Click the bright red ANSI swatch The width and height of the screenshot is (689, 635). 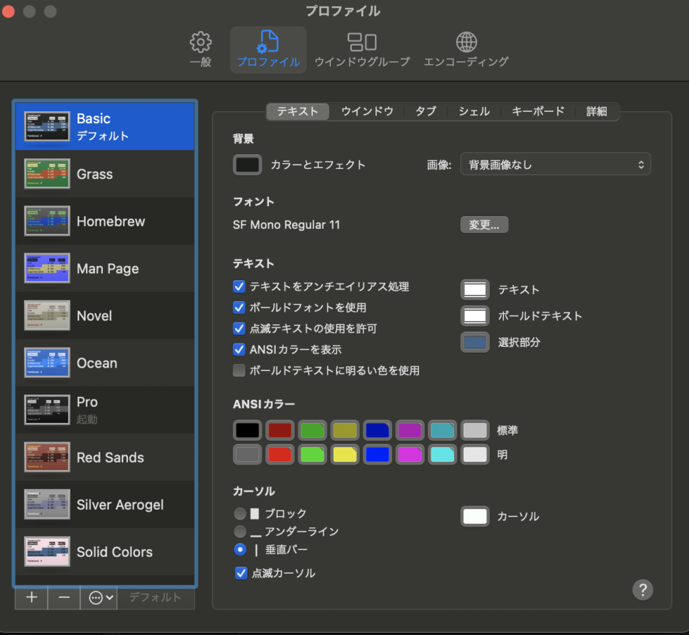point(280,455)
